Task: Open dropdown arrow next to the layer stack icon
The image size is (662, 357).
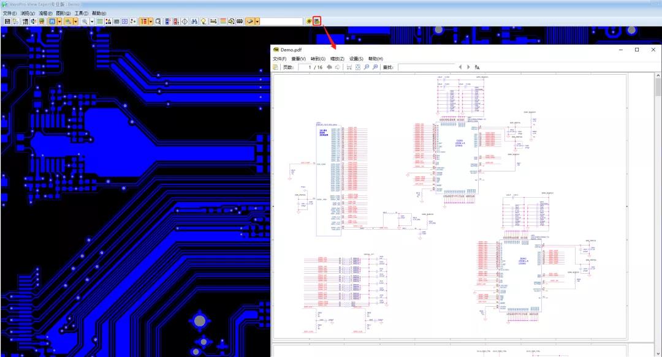Action: [x=257, y=21]
